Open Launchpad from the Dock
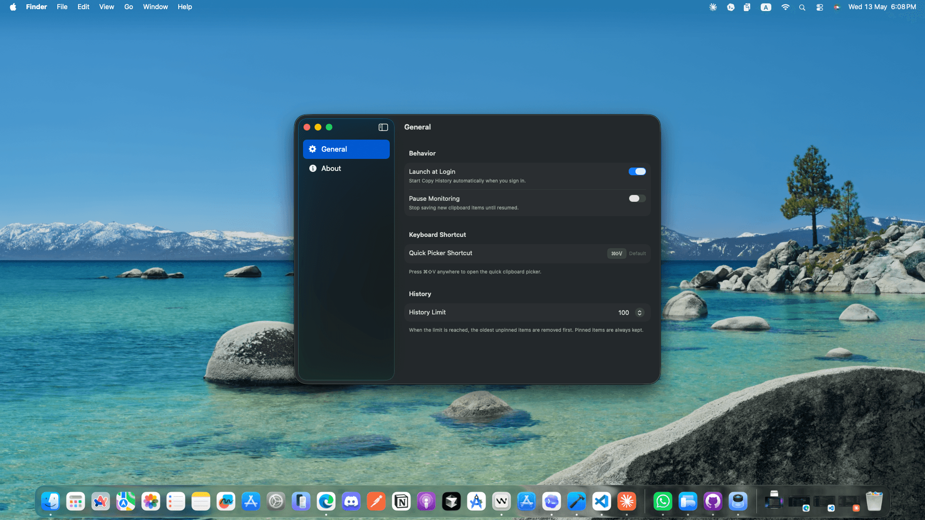This screenshot has width=925, height=520. (x=76, y=502)
